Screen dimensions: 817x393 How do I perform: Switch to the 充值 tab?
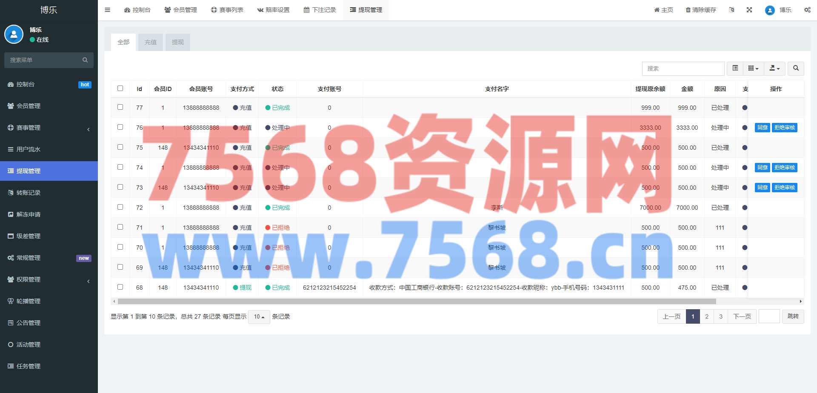click(151, 43)
